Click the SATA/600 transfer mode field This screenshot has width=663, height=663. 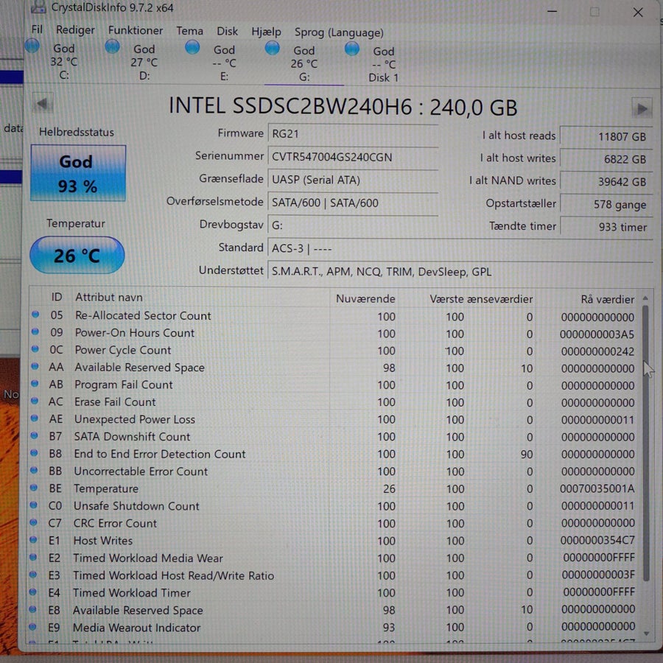coord(353,203)
